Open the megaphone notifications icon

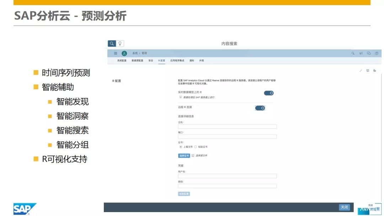[x=361, y=53]
